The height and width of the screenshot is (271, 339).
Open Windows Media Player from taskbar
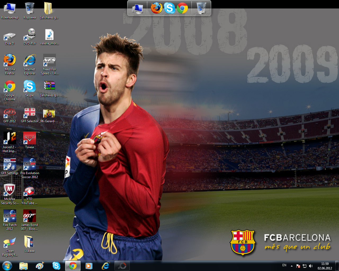[89, 266]
